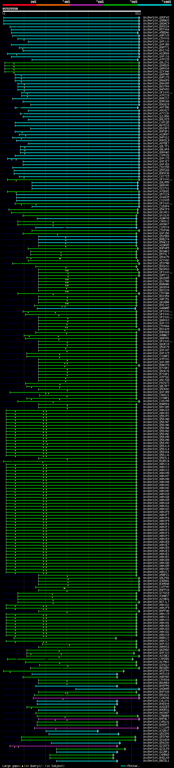This screenshot has width=174, height=768.
Task: Click the cyan ~100% identity legend segment
Action: tap(154, 5)
